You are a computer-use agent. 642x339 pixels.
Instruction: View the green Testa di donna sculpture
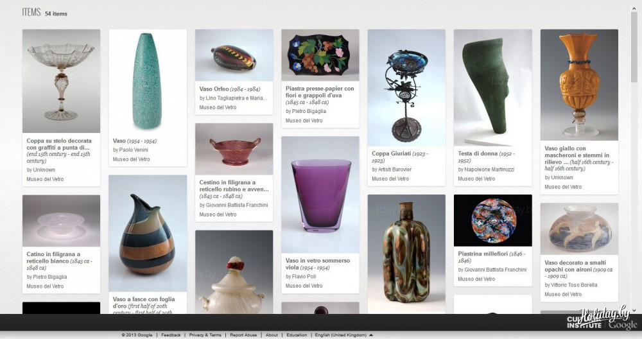click(493, 87)
